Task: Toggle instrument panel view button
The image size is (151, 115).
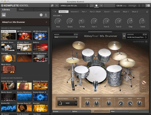Action: (75, 99)
